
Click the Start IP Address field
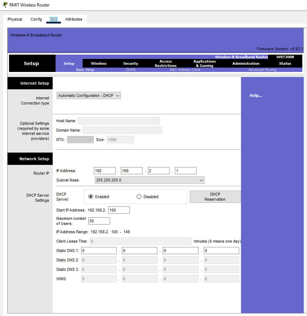pos(119,210)
